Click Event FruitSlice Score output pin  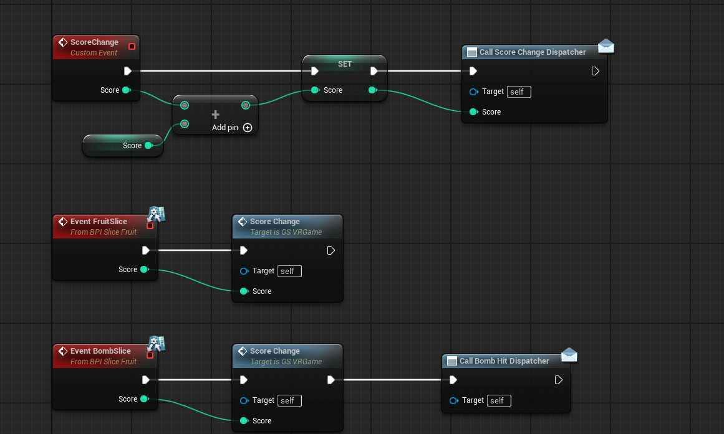pyautogui.click(x=144, y=270)
